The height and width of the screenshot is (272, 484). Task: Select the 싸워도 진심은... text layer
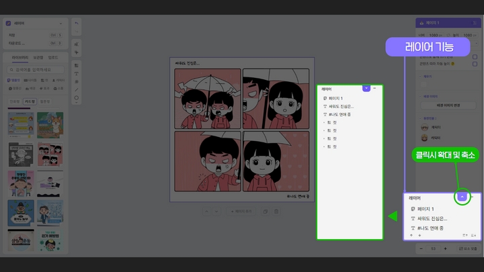click(x=432, y=218)
